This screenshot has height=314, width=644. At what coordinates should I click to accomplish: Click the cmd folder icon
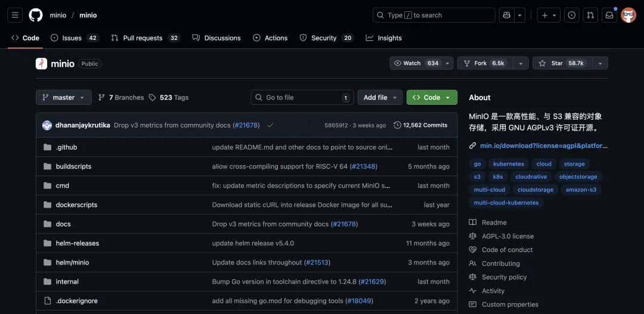pyautogui.click(x=48, y=185)
